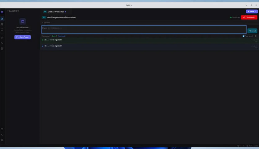The image size is (259, 149).
Task: Close the ApiArk window
Action: click(256, 5)
